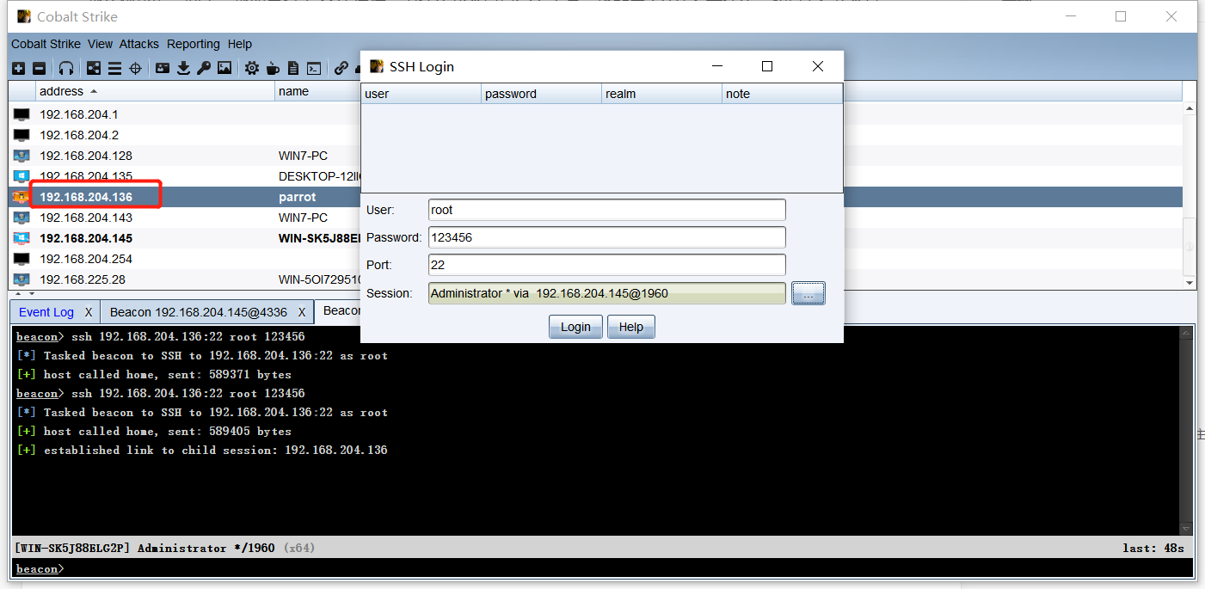Open Java signed applet coffee cup icon
The image size is (1205, 589).
click(x=273, y=68)
